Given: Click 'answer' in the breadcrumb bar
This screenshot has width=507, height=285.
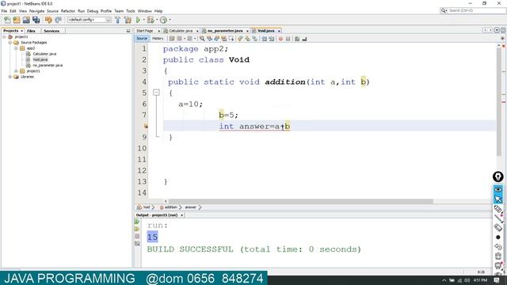Looking at the screenshot, I should pyautogui.click(x=190, y=207).
